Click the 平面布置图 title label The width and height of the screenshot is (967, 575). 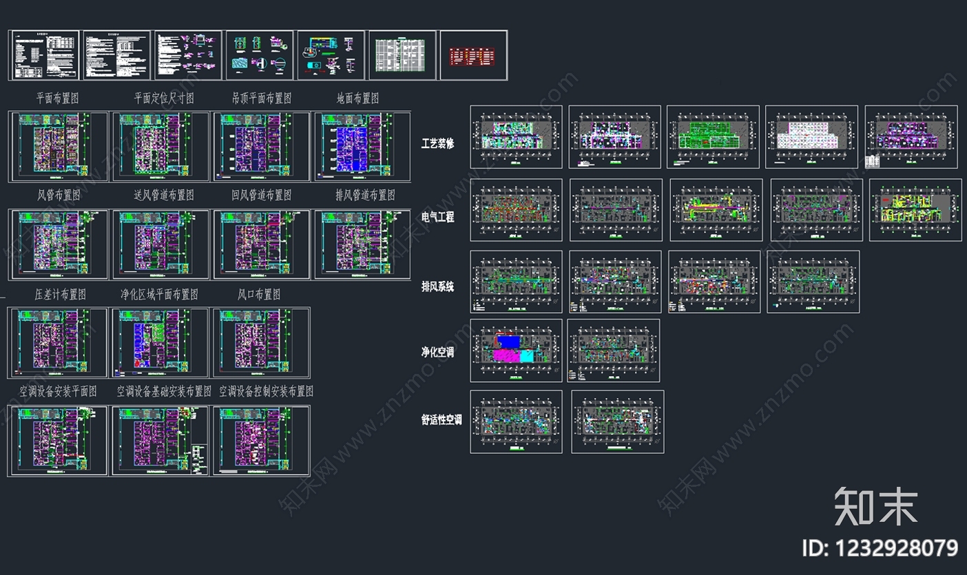pos(57,98)
